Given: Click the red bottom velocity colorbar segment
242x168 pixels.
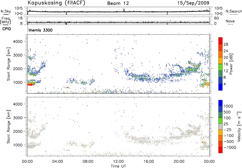Looking at the screenshot, I should (221, 150).
